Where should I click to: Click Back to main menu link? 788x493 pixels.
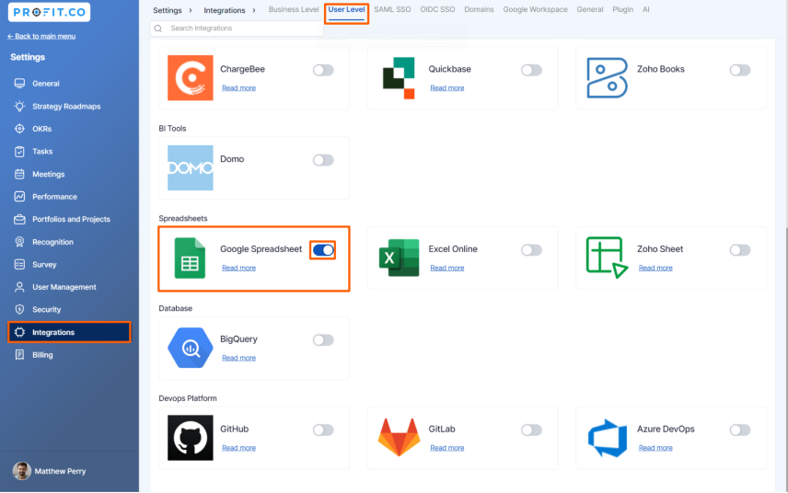coord(41,36)
